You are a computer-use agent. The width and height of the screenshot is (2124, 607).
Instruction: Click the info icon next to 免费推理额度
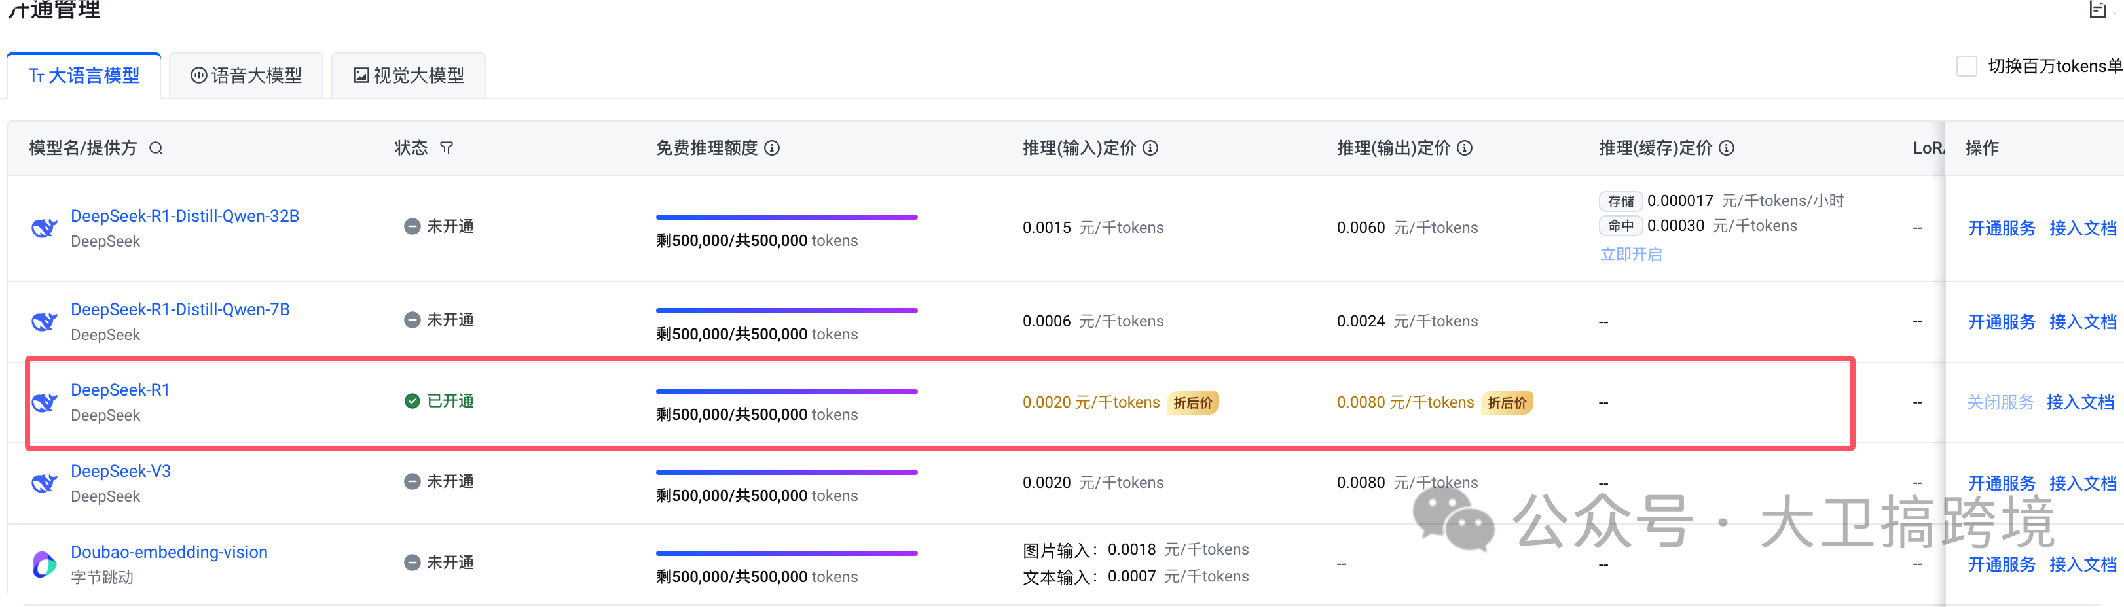click(x=772, y=148)
